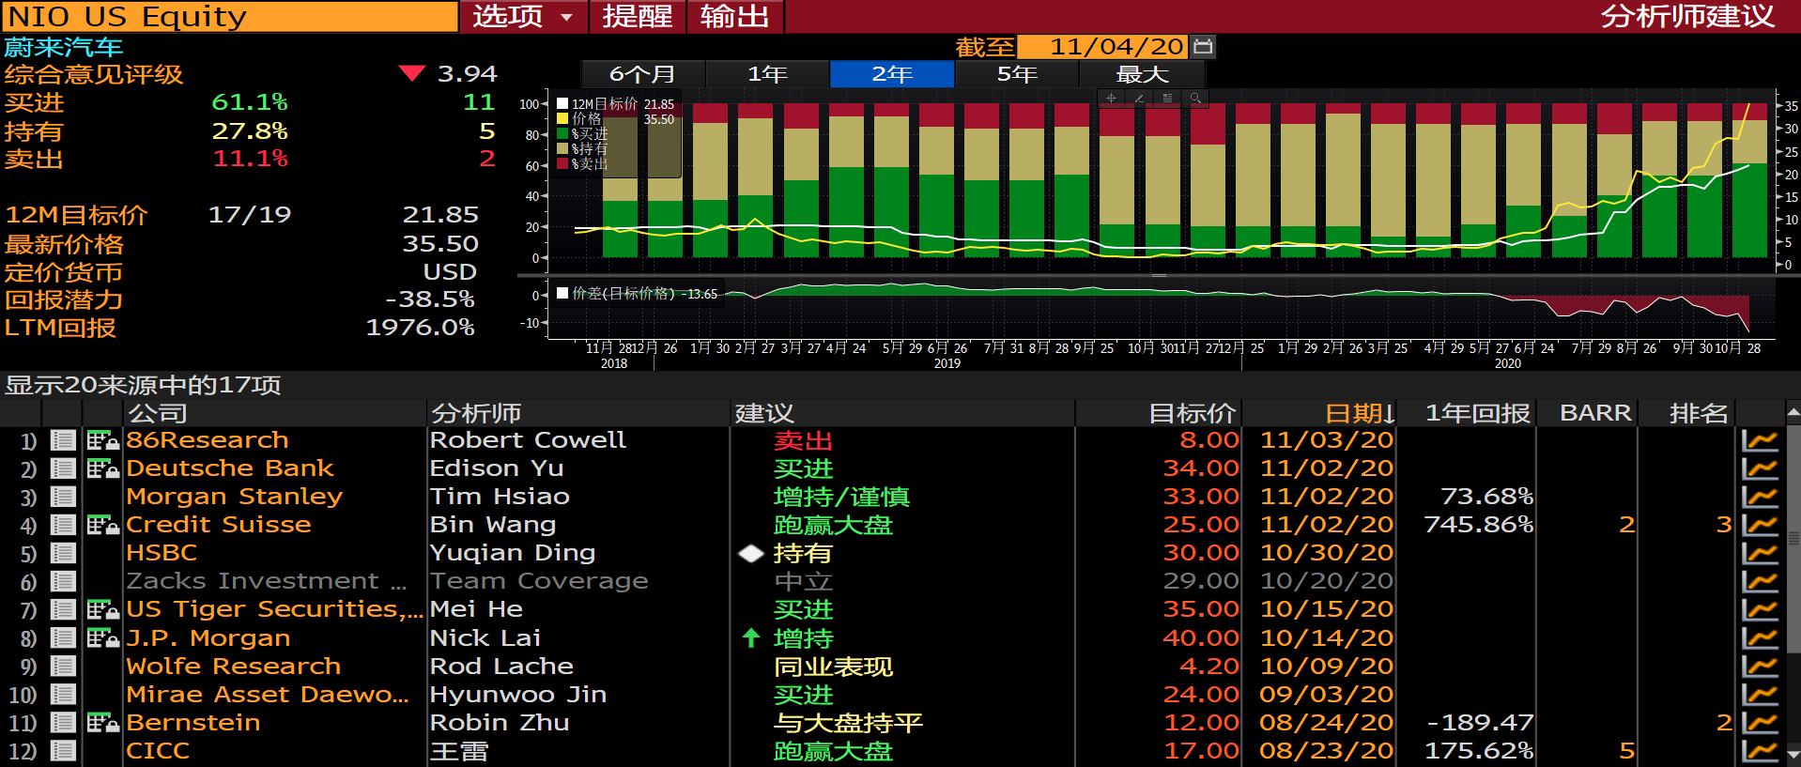Click the 回报潜力 value -38.5%

[430, 299]
